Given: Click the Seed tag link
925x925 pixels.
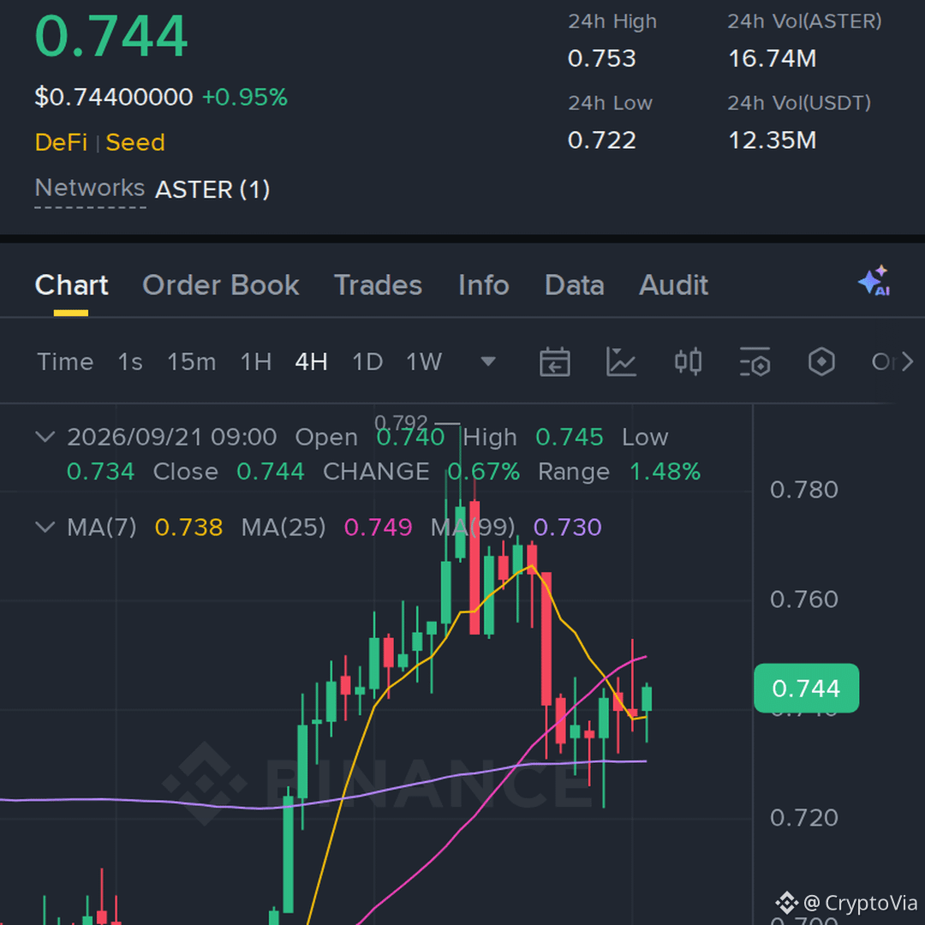Looking at the screenshot, I should pos(135,143).
